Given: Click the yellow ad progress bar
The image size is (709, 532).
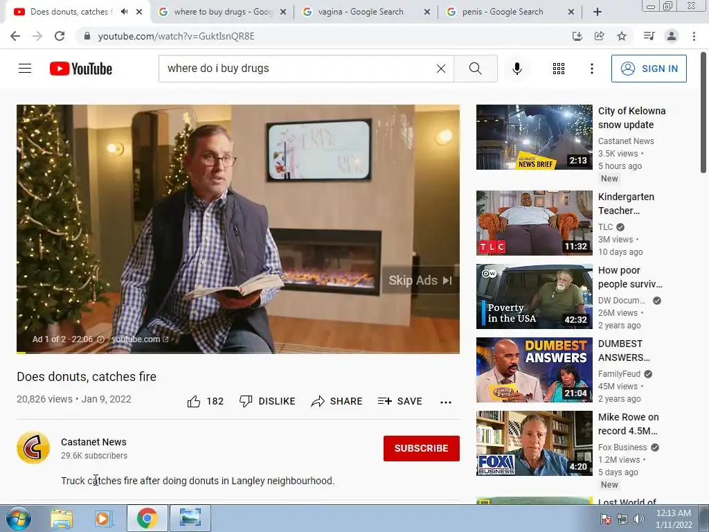Looking at the screenshot, I should [21, 353].
